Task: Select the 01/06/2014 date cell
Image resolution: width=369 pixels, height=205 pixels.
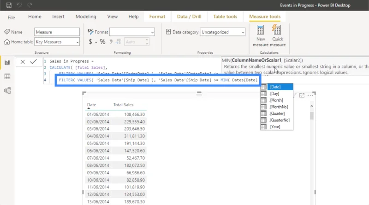Action: coord(98,114)
